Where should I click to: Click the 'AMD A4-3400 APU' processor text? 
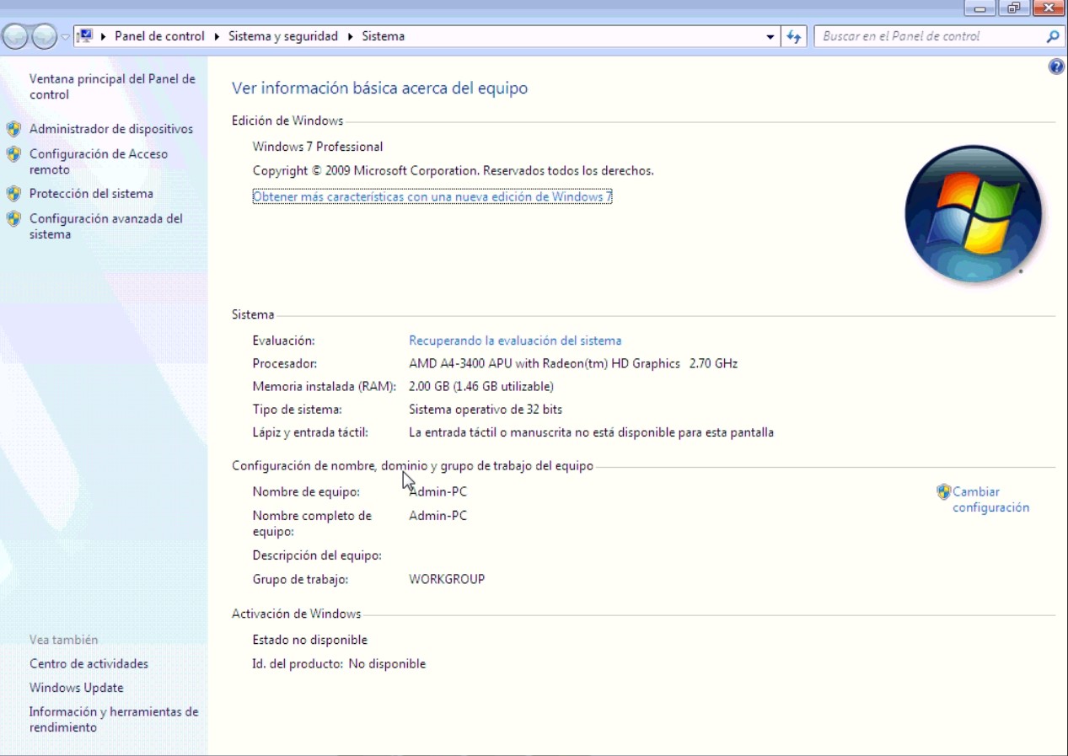[573, 364]
